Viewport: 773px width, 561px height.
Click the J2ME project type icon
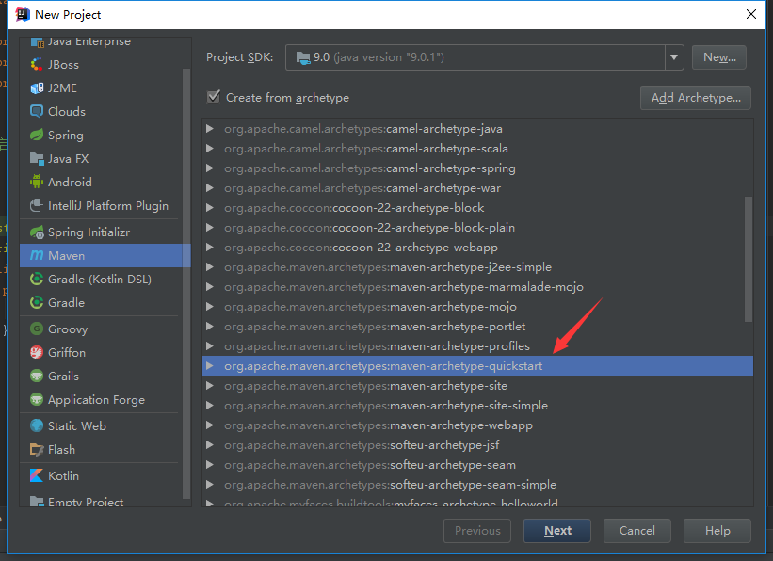[37, 88]
